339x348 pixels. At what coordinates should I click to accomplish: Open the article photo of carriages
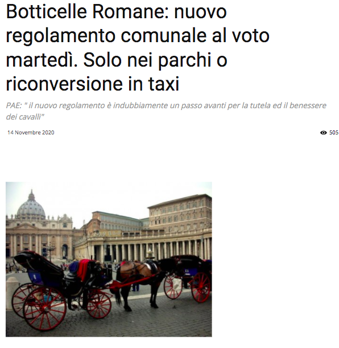pyautogui.click(x=109, y=259)
